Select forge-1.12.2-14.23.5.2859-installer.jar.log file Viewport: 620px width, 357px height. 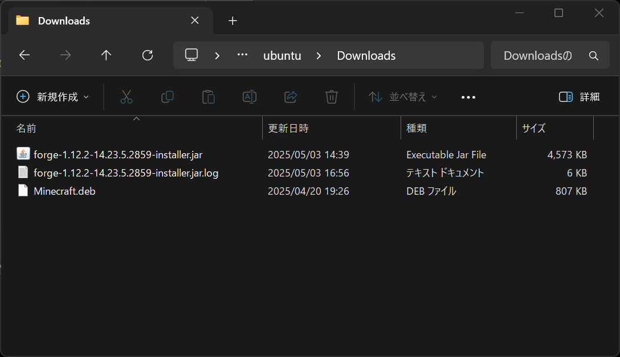pos(126,173)
